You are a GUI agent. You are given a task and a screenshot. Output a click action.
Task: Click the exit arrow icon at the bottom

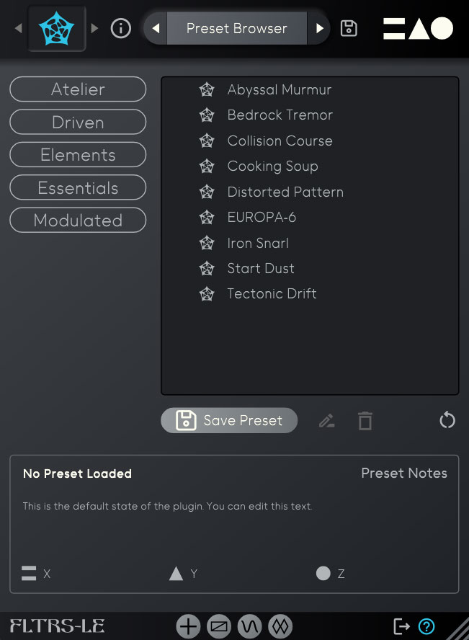point(401,626)
